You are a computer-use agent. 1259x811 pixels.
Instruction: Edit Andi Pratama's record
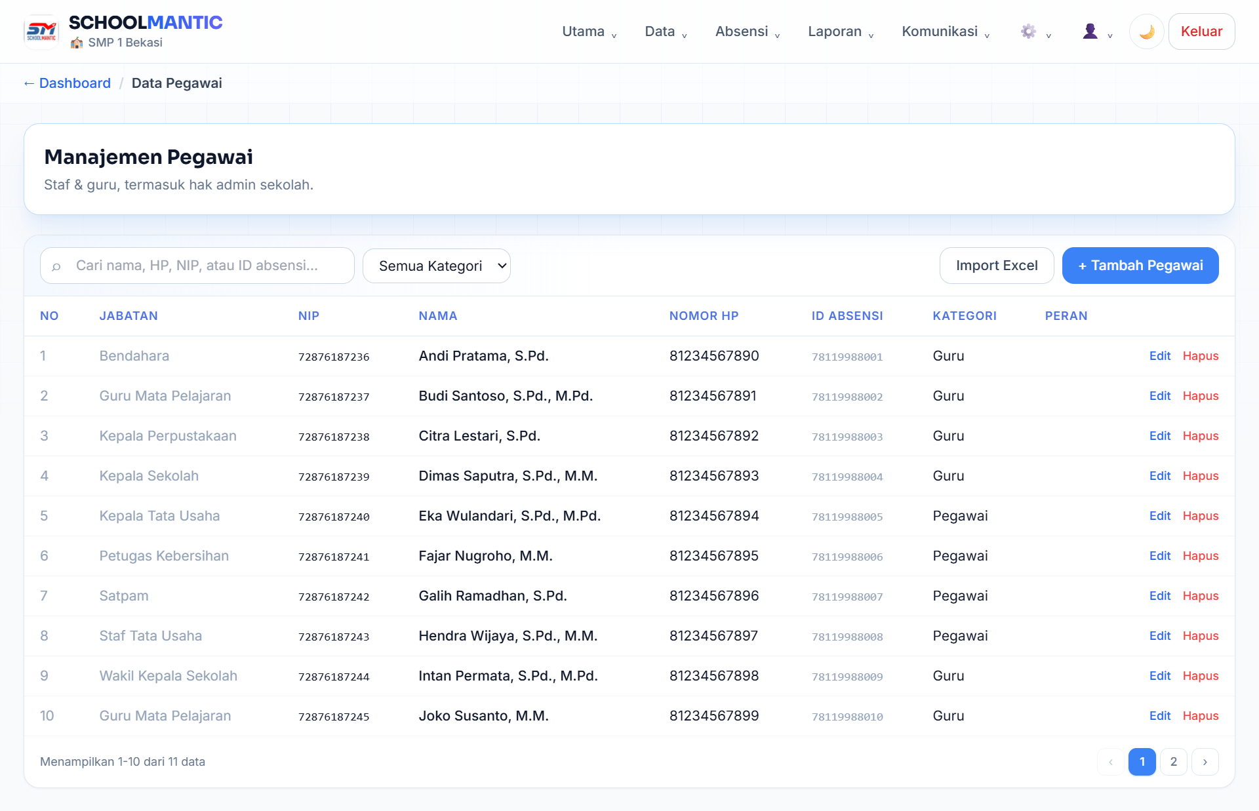1159,356
